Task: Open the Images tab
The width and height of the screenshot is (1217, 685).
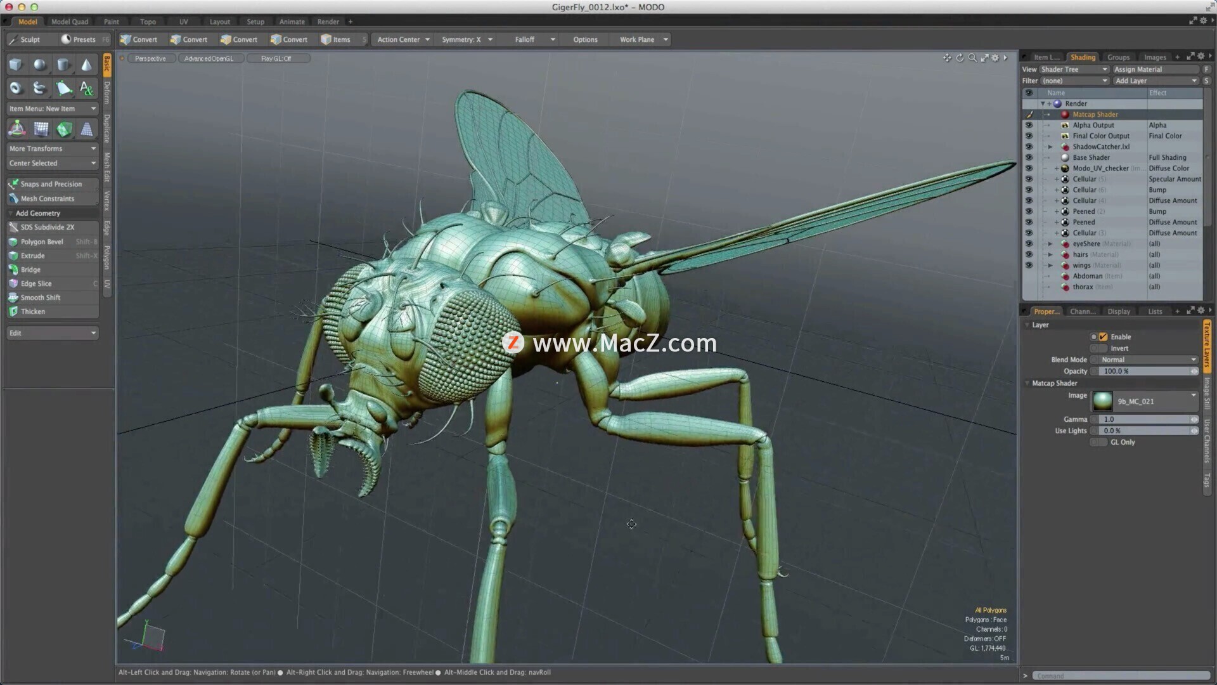Action: [1155, 57]
